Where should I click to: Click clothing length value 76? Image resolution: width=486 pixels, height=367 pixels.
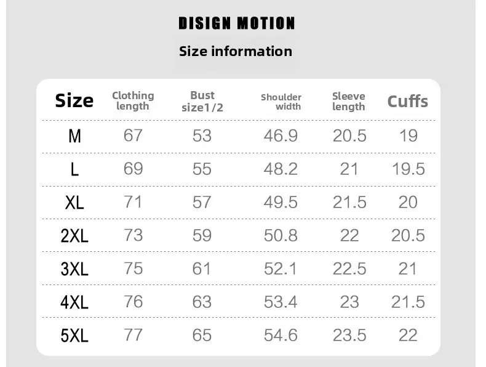[x=133, y=302]
